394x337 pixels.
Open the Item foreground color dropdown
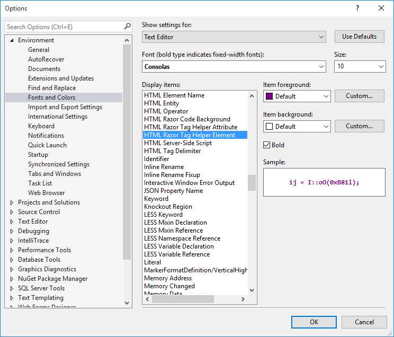(297, 96)
